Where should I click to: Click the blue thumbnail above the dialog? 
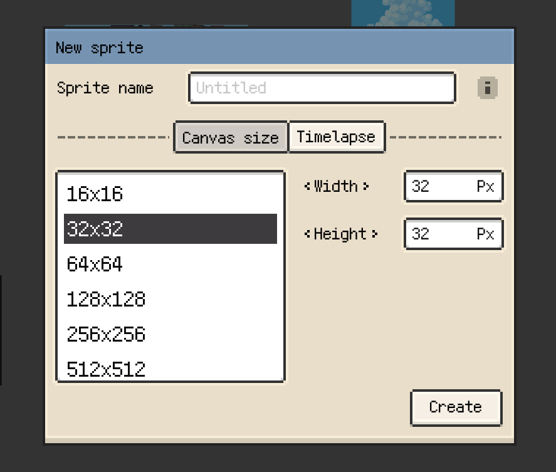pyautogui.click(x=402, y=13)
